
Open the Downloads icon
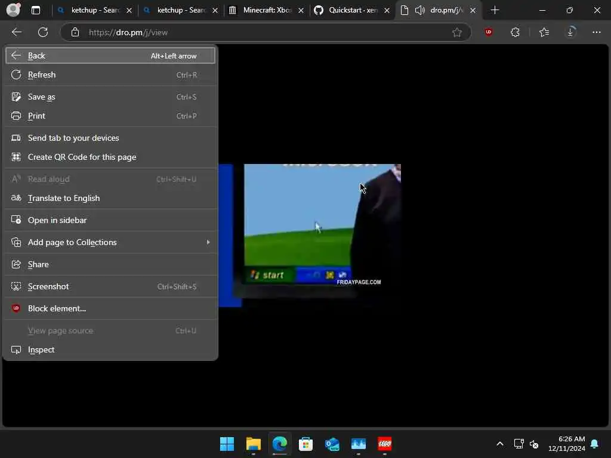tap(570, 32)
